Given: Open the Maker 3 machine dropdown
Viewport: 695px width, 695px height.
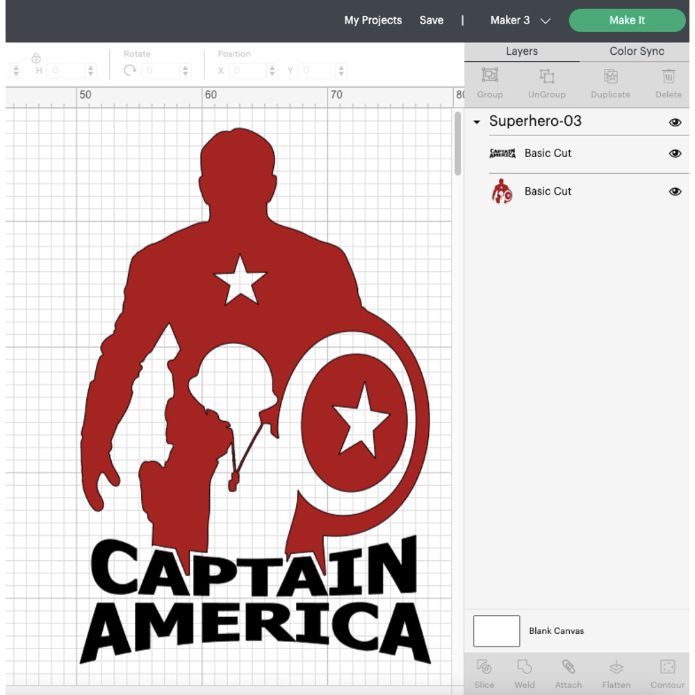Looking at the screenshot, I should [x=519, y=20].
